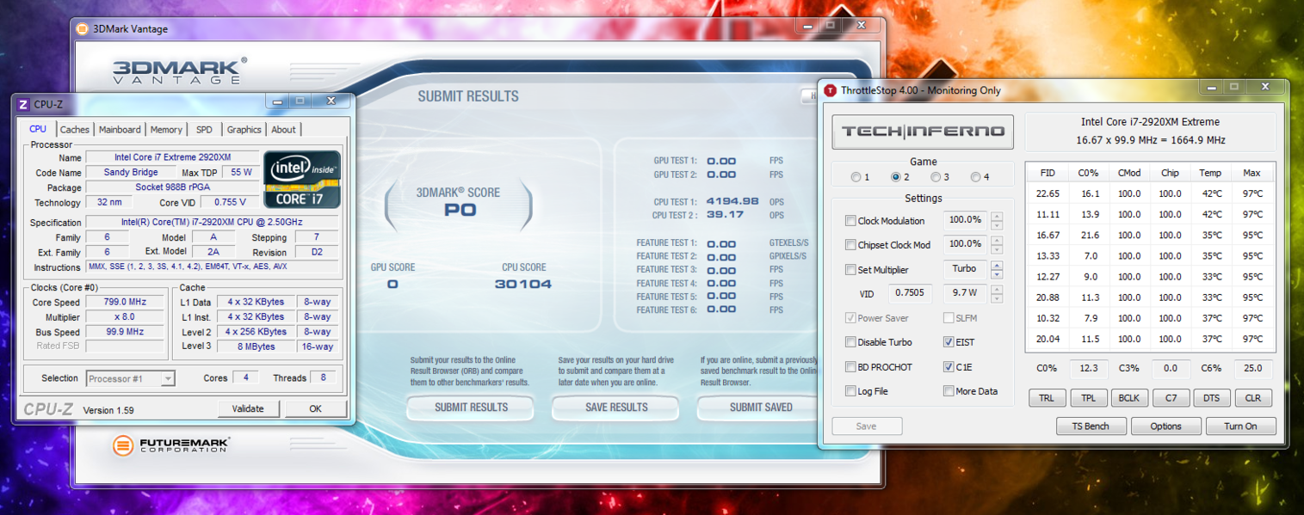The image size is (1304, 515).
Task: Enable the Clock Modulation checkbox
Action: tap(850, 221)
